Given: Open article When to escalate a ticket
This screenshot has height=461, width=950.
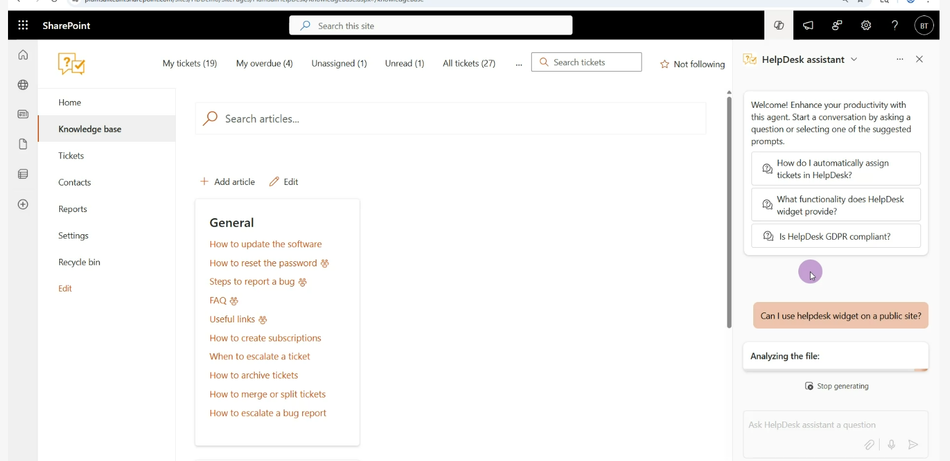Looking at the screenshot, I should (x=260, y=356).
